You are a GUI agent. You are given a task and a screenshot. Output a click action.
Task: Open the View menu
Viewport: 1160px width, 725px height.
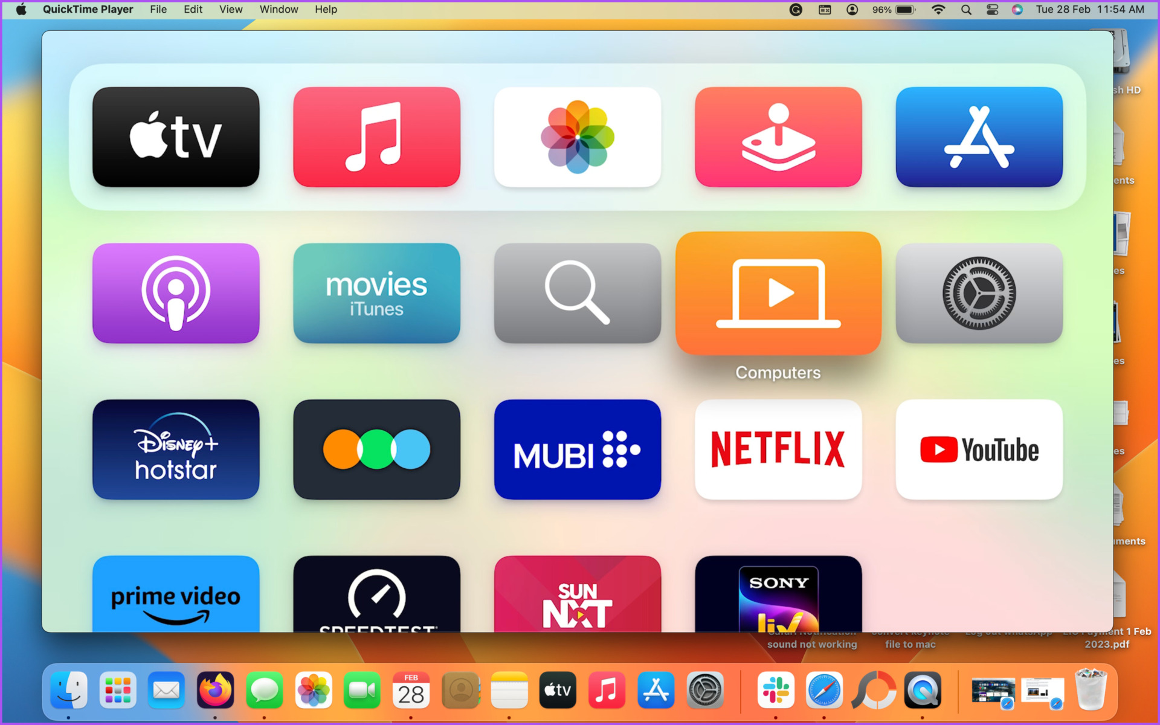230,9
